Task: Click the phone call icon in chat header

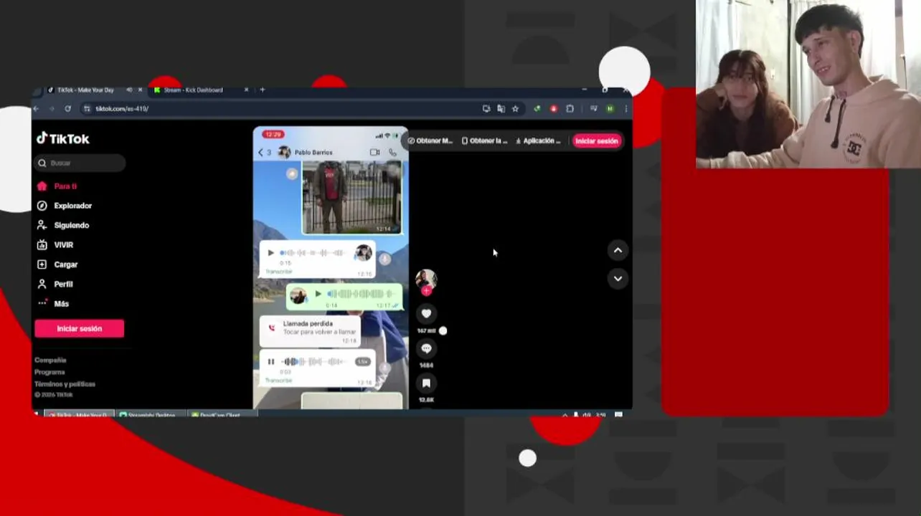Action: click(x=392, y=153)
